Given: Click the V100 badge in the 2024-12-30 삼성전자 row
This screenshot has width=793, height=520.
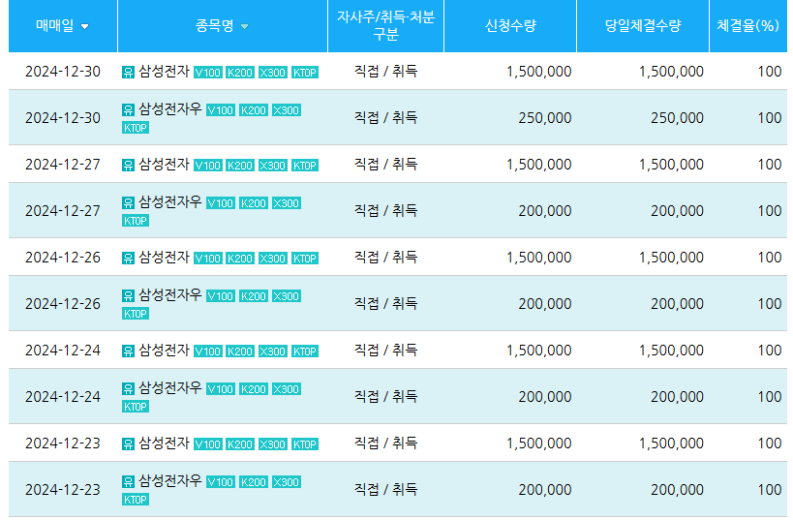Looking at the screenshot, I should [208, 73].
